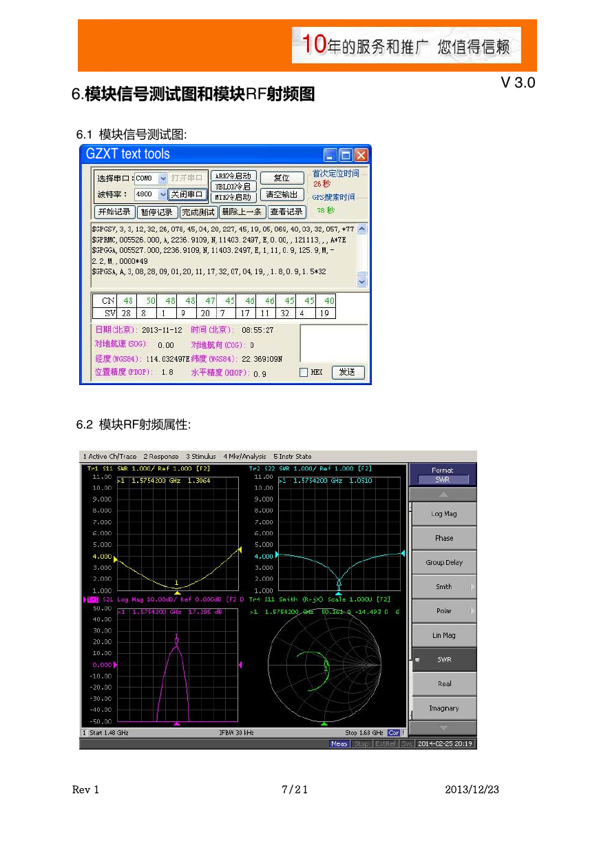Maximize the GZXT text tools window
This screenshot has width=599, height=846.
(346, 155)
